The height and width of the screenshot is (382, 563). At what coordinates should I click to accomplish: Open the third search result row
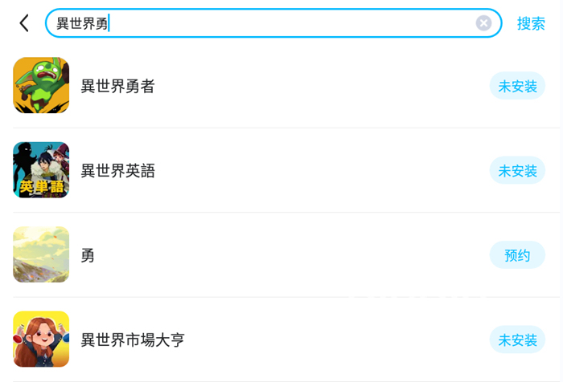point(281,255)
